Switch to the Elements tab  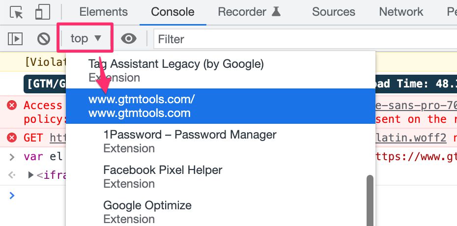tap(104, 12)
